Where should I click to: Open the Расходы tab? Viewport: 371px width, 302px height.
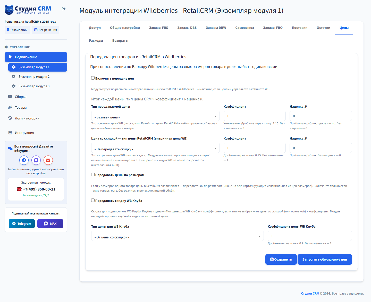point(96,41)
